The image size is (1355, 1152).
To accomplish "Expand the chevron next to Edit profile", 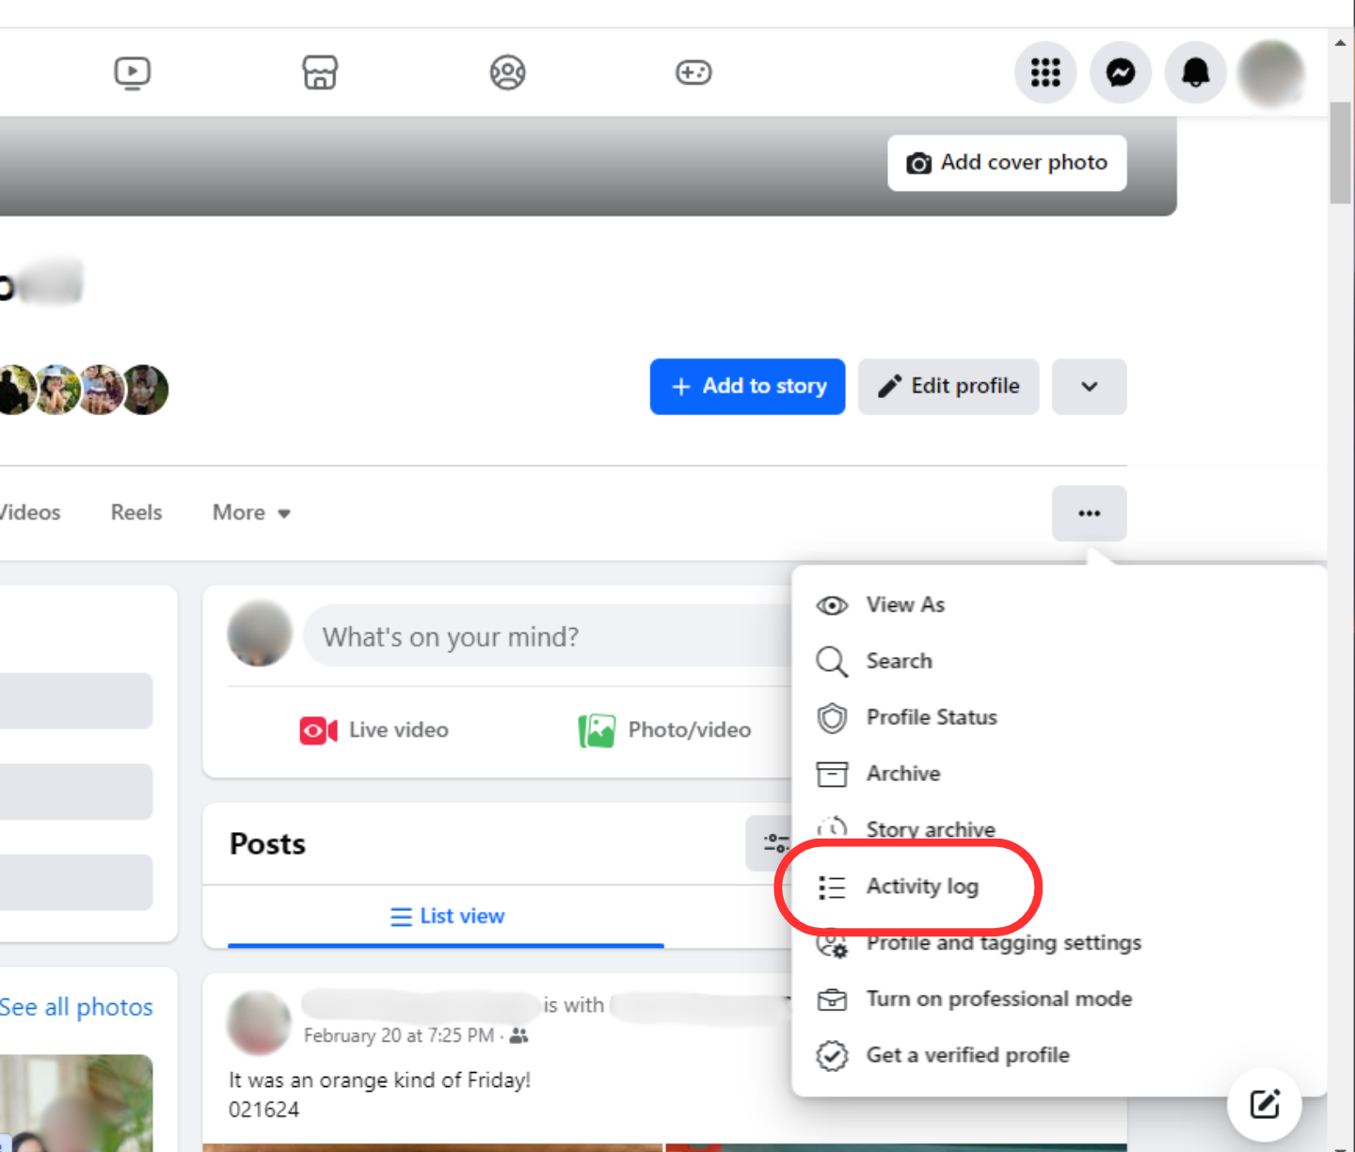I will pyautogui.click(x=1090, y=387).
